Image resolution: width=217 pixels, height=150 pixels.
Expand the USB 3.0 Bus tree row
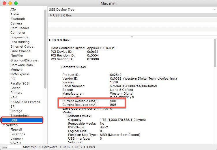click(x=51, y=15)
